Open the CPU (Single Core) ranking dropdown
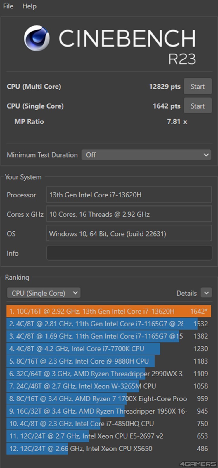218x468 pixels. pyautogui.click(x=44, y=293)
